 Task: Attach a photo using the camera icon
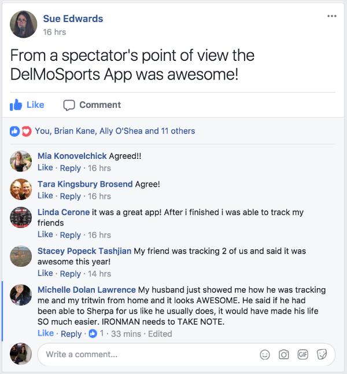pyautogui.click(x=284, y=354)
